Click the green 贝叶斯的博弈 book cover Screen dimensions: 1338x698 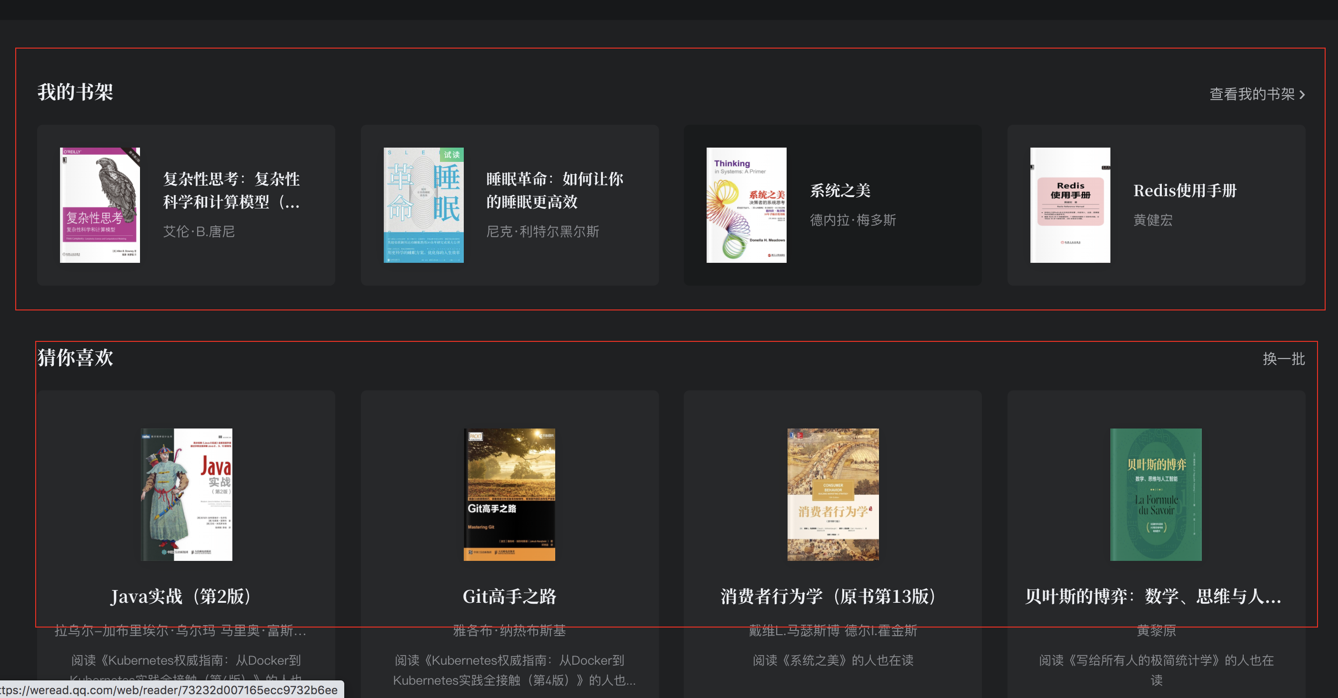1156,494
